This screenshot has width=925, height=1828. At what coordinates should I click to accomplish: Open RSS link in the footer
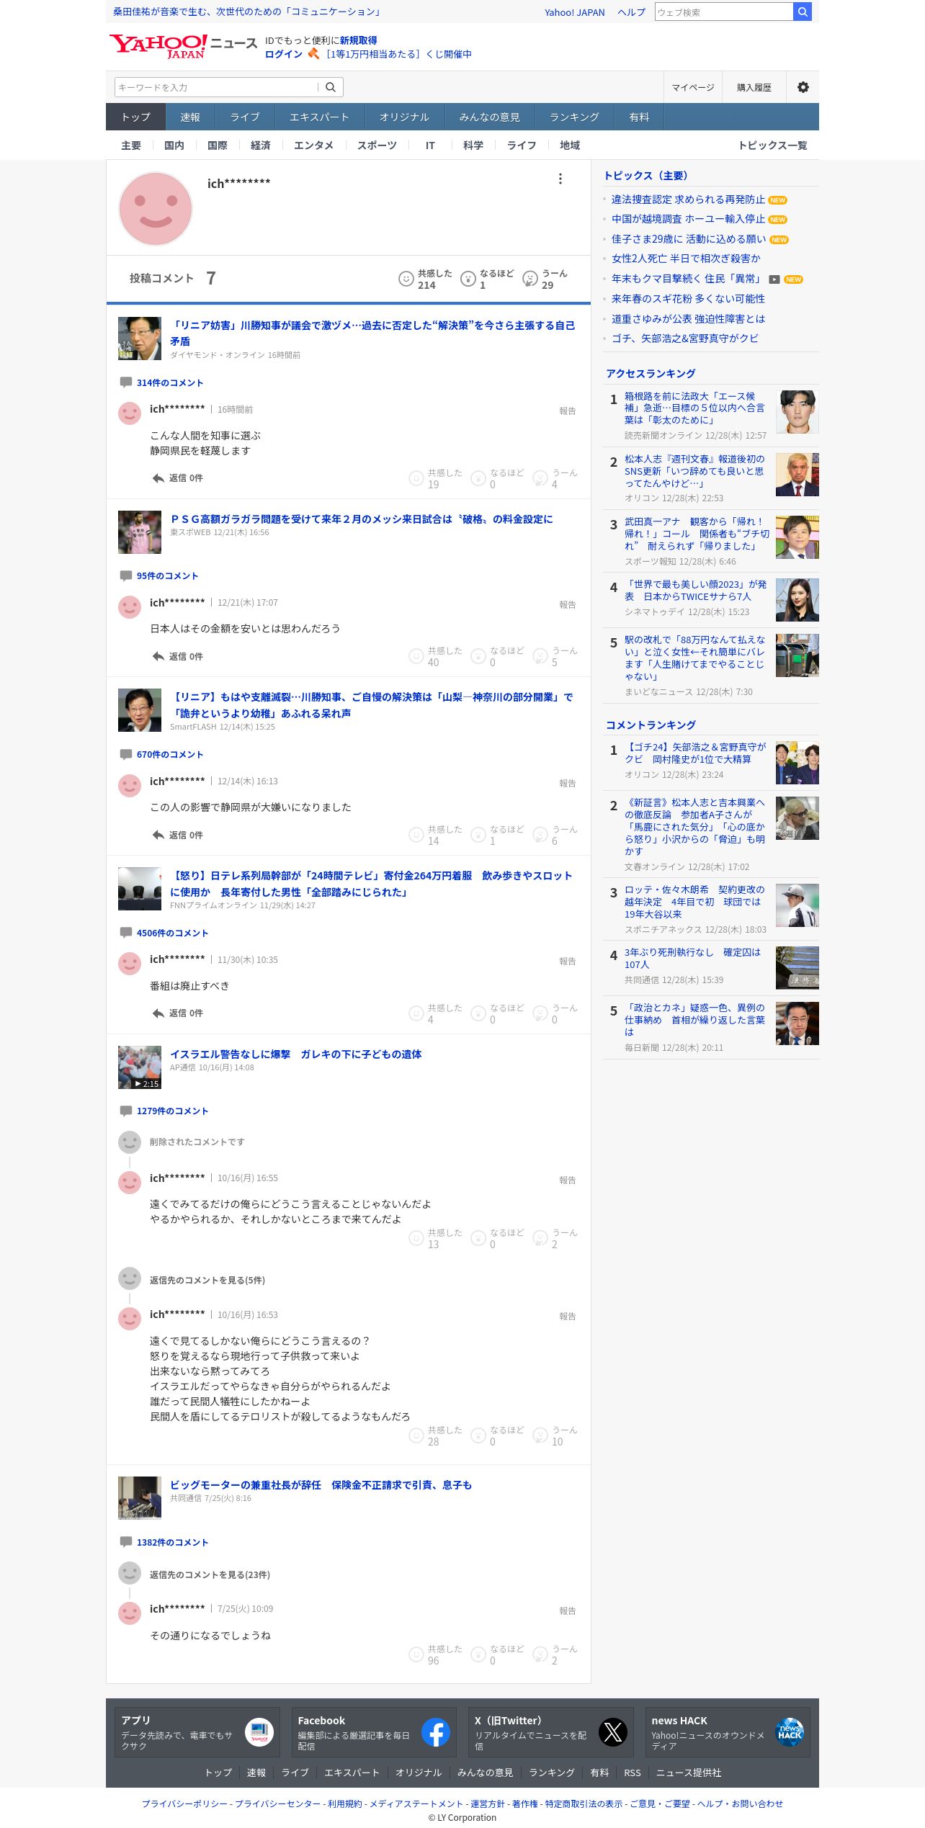coord(633,1773)
